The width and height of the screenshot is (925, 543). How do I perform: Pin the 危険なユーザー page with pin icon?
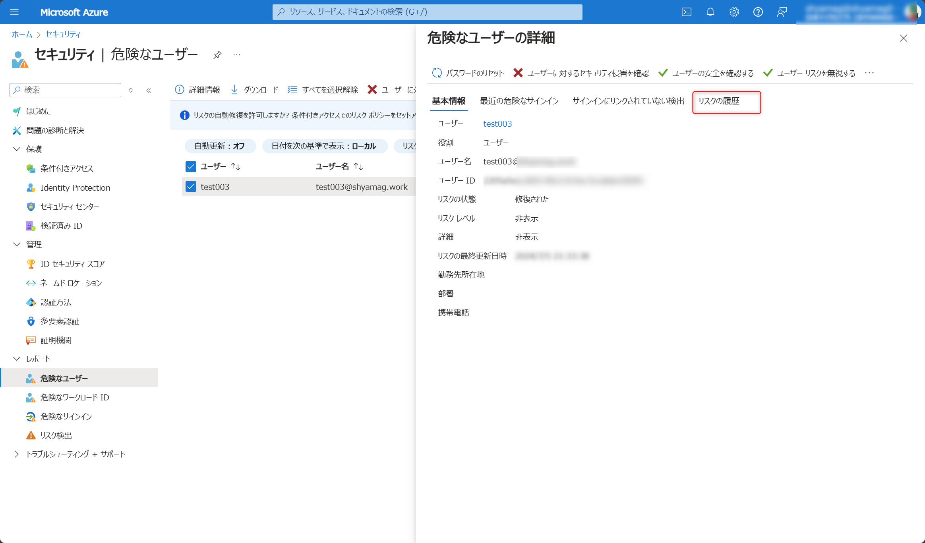click(x=217, y=55)
